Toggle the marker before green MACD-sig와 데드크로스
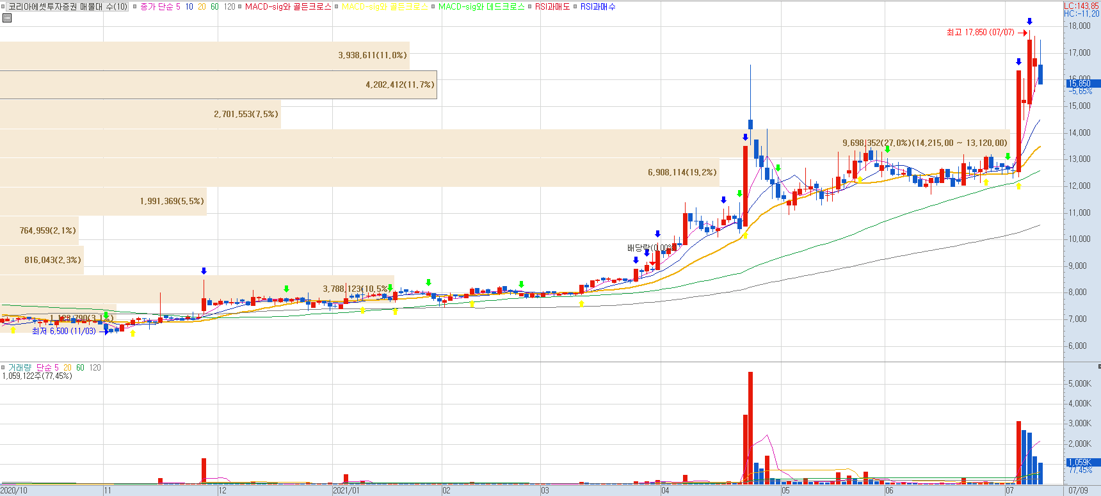This screenshot has width=1101, height=496. click(x=433, y=6)
